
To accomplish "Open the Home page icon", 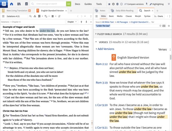I will click(x=12, y=4).
